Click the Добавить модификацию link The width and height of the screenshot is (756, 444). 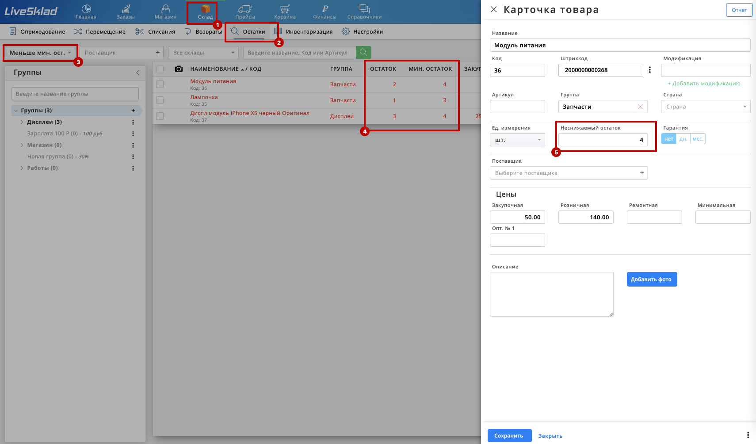pos(704,83)
